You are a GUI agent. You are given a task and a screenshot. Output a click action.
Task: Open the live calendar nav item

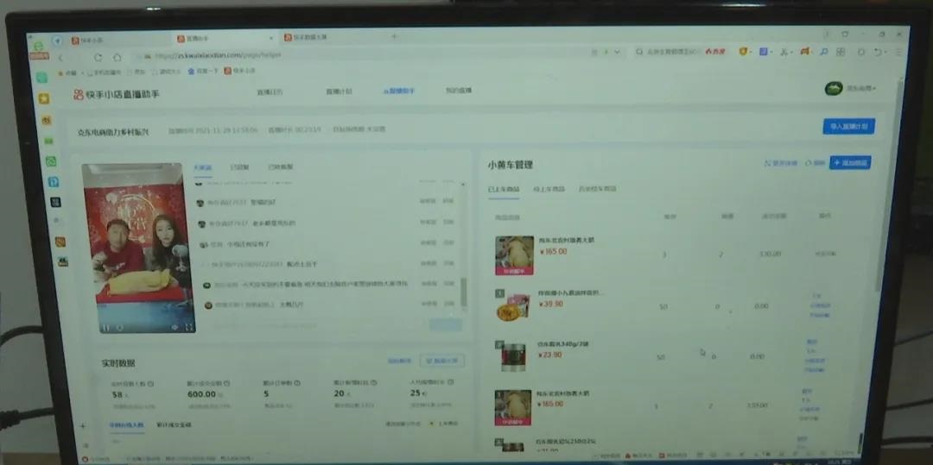click(270, 92)
